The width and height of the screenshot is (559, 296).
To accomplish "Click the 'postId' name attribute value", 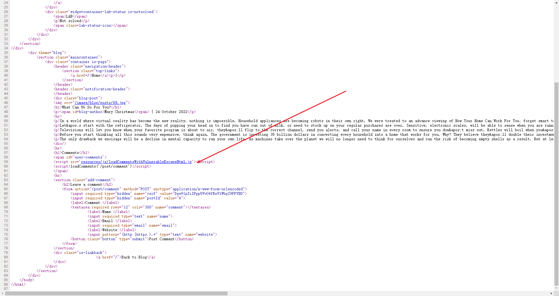I will 153,198.
